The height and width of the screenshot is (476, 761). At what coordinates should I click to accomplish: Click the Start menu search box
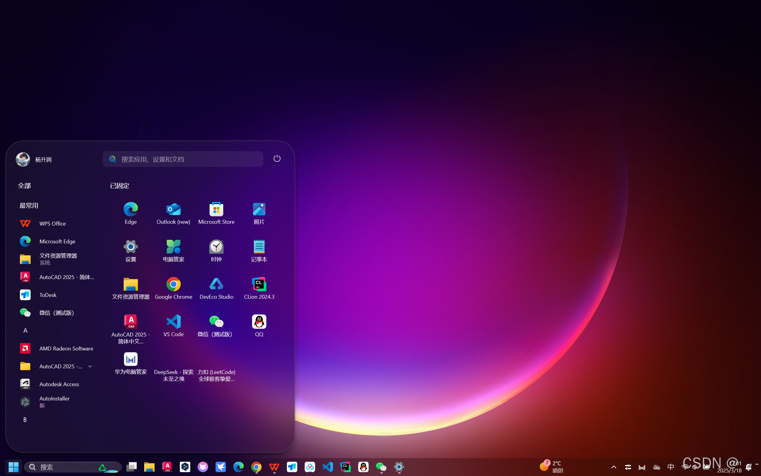(183, 159)
